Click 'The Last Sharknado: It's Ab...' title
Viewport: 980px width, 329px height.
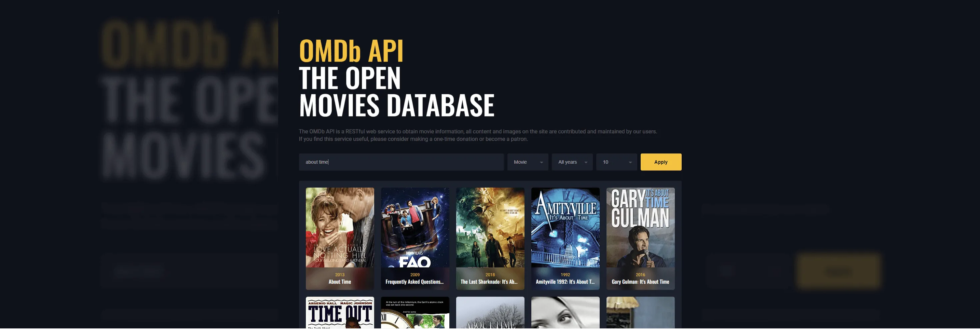(489, 282)
